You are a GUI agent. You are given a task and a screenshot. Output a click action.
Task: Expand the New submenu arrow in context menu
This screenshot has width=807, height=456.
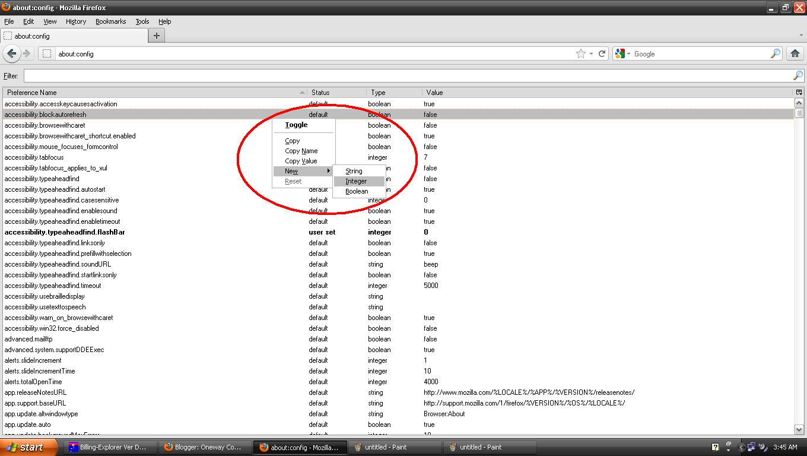[x=329, y=171]
